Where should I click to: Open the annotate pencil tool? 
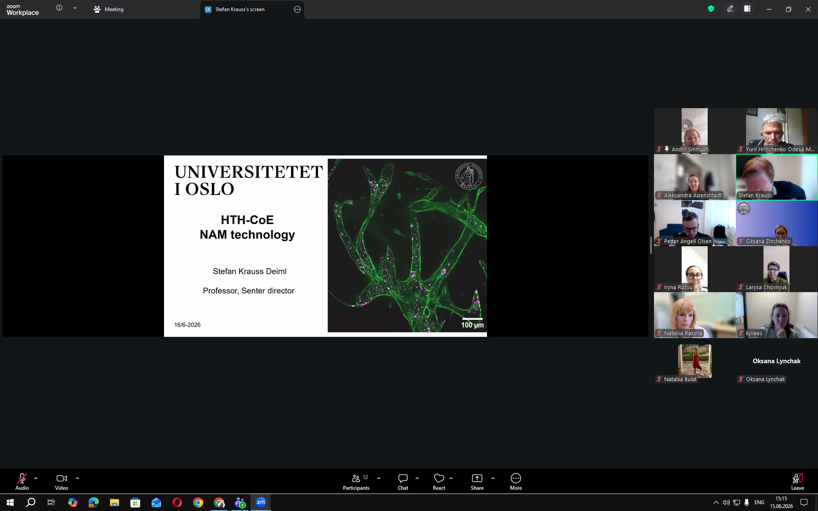tap(730, 9)
